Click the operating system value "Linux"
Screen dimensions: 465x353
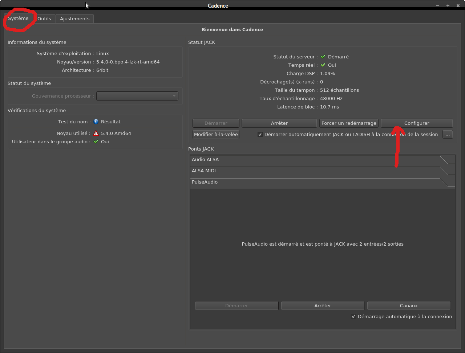(102, 53)
